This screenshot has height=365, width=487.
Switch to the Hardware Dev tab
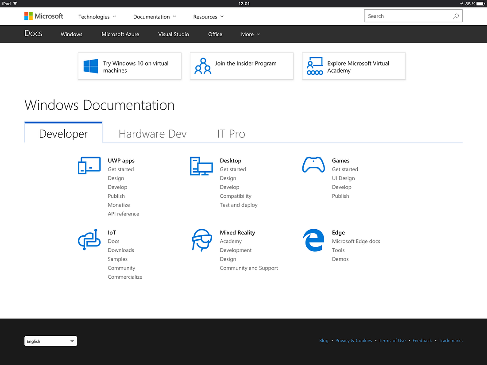152,134
